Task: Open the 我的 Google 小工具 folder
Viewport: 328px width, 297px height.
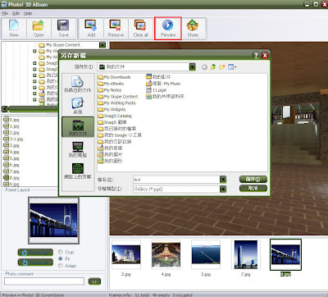Action: pyautogui.click(x=120, y=135)
